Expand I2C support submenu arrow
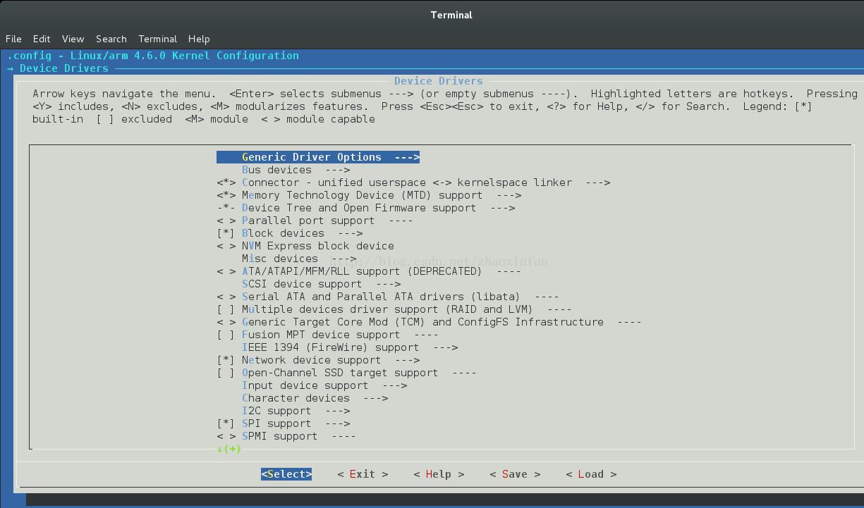 pyautogui.click(x=337, y=411)
